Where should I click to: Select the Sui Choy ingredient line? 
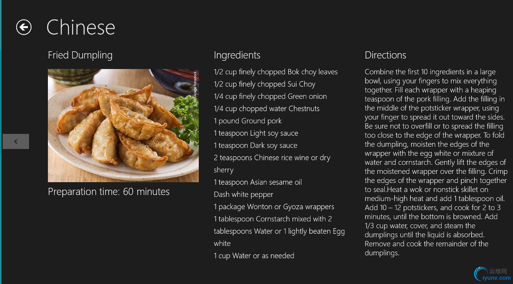[x=264, y=84]
